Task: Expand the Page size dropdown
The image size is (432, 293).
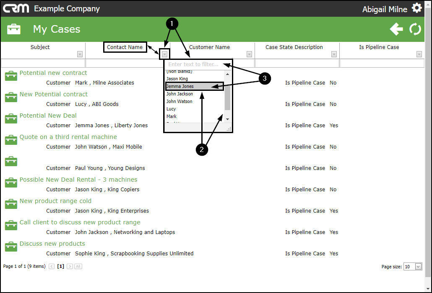Action: (x=418, y=267)
